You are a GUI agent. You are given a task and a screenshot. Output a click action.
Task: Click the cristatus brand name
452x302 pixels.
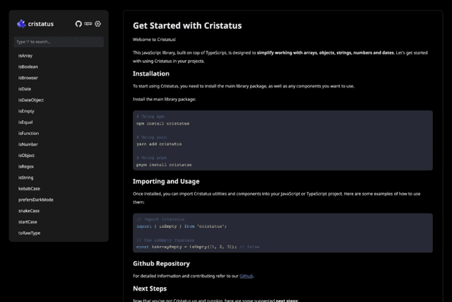tap(41, 24)
